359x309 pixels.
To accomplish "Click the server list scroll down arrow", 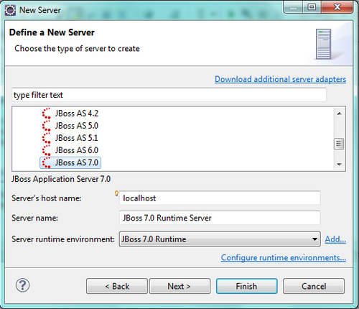I will 339,165.
